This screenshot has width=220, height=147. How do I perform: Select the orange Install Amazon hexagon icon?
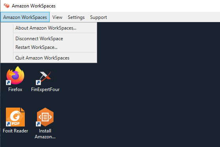pyautogui.click(x=45, y=117)
